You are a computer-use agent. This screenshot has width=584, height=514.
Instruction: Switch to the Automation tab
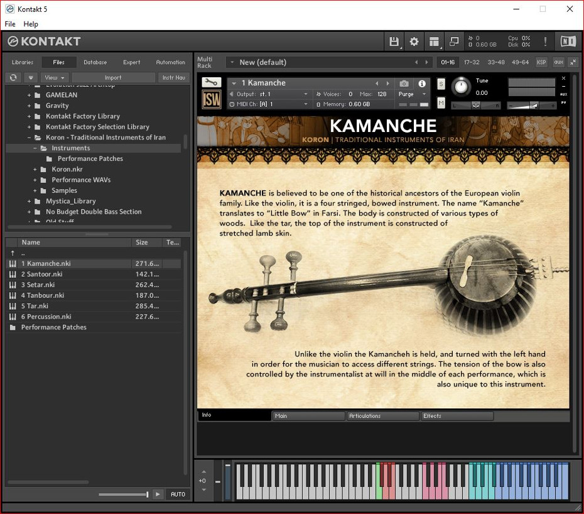tap(170, 62)
